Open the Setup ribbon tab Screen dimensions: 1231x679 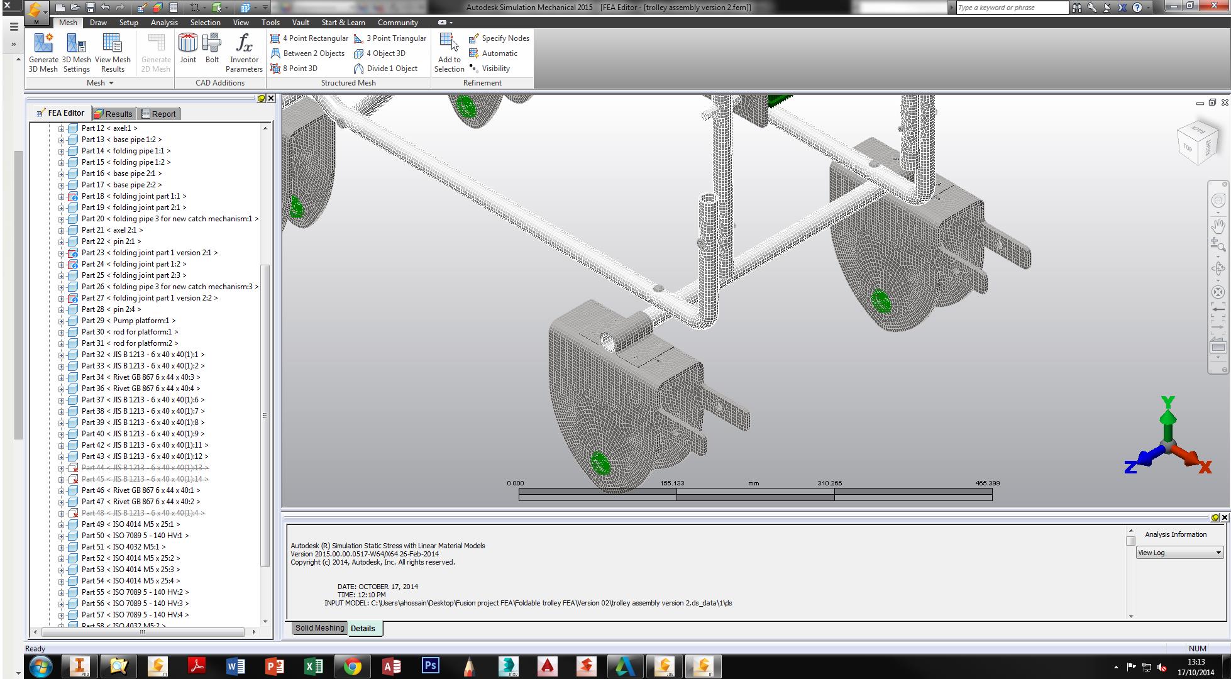coord(128,22)
